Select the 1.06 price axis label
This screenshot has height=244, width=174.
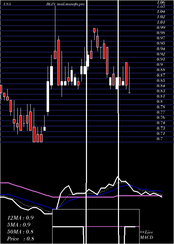coord(161,2)
